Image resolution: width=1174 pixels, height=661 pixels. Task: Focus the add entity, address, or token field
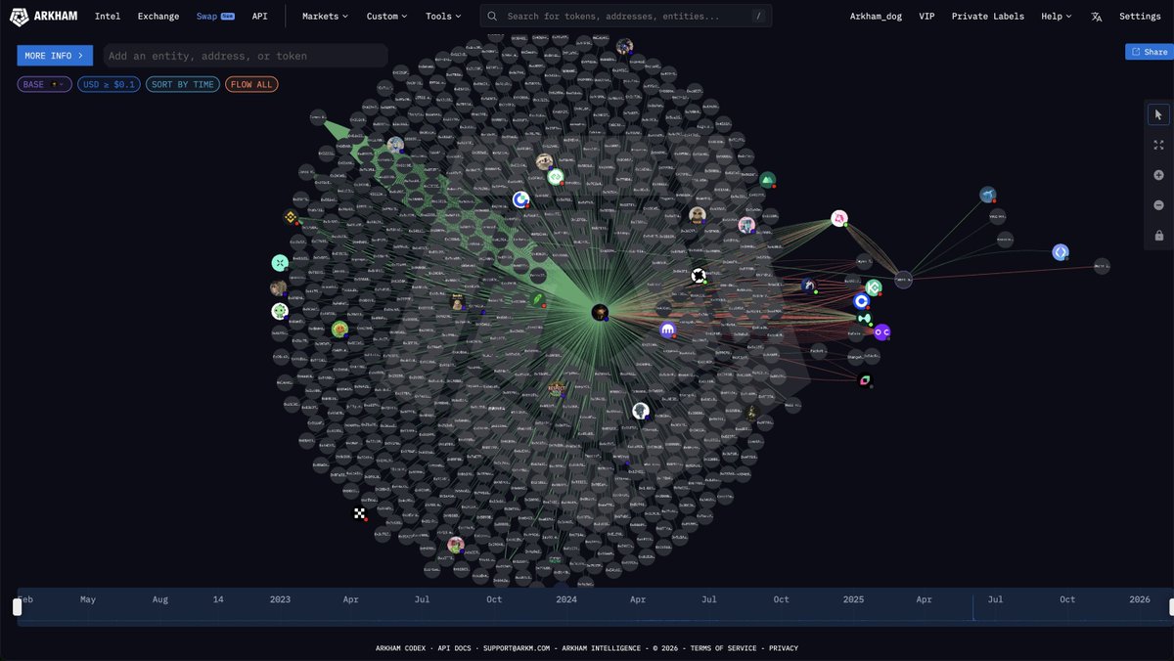[245, 56]
